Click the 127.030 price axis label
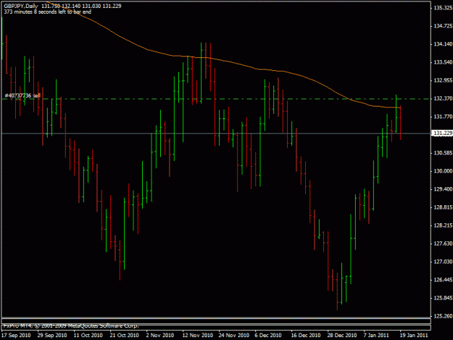This screenshot has height=340, width=453. (x=443, y=262)
